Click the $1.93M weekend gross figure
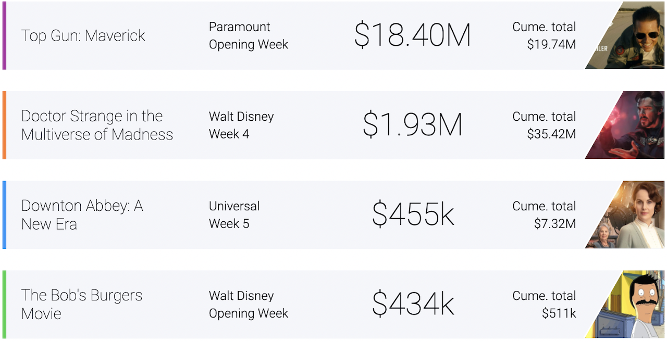This screenshot has width=667, height=342. (x=412, y=125)
